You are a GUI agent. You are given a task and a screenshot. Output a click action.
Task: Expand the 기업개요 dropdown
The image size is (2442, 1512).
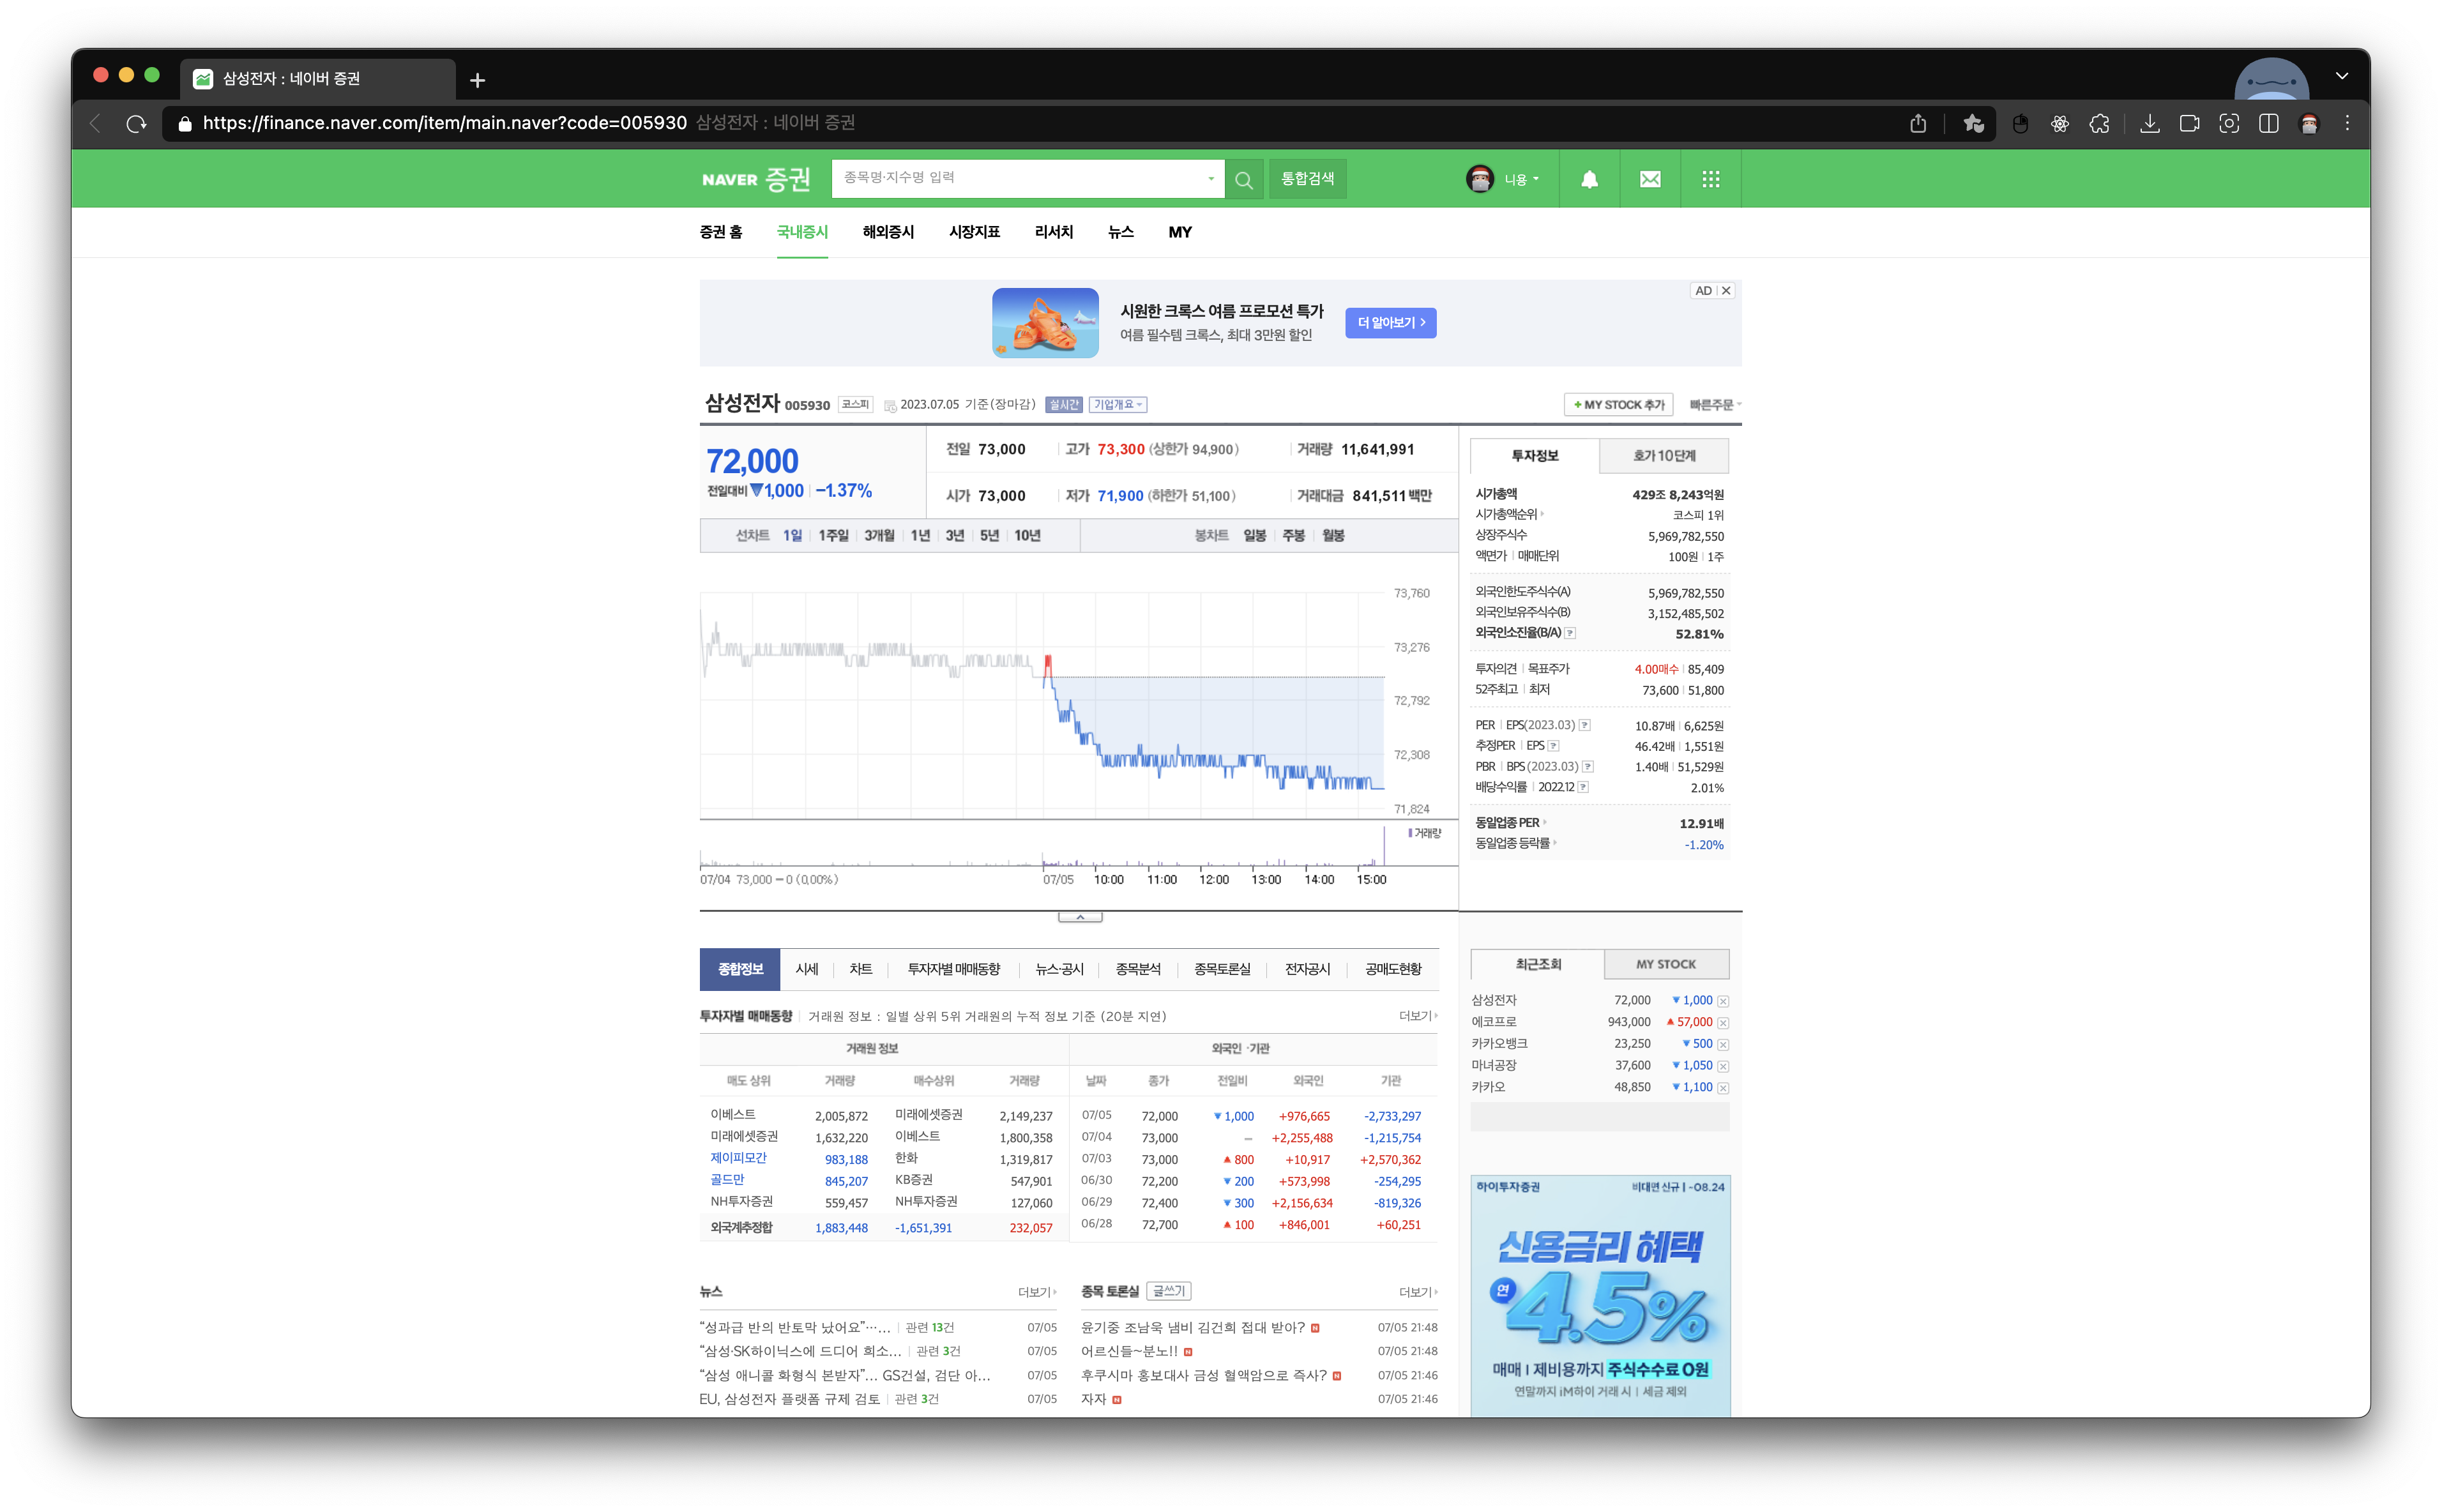pyautogui.click(x=1117, y=405)
